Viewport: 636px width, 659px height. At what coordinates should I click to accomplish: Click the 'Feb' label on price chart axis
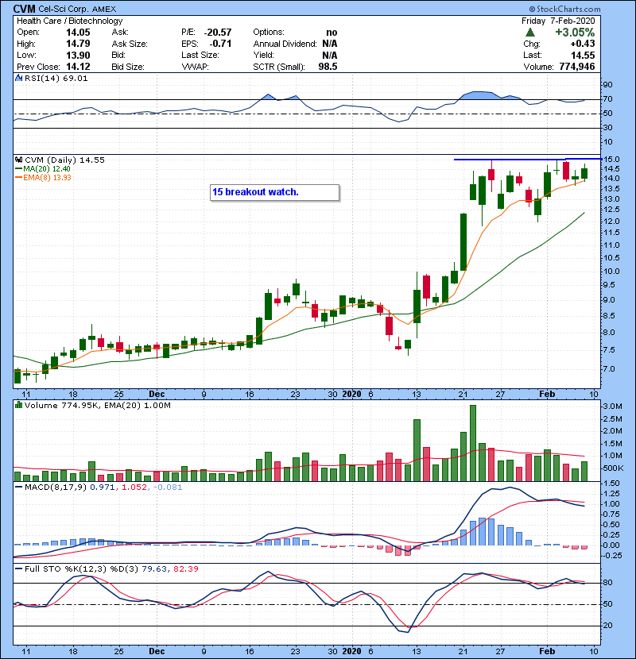[547, 395]
